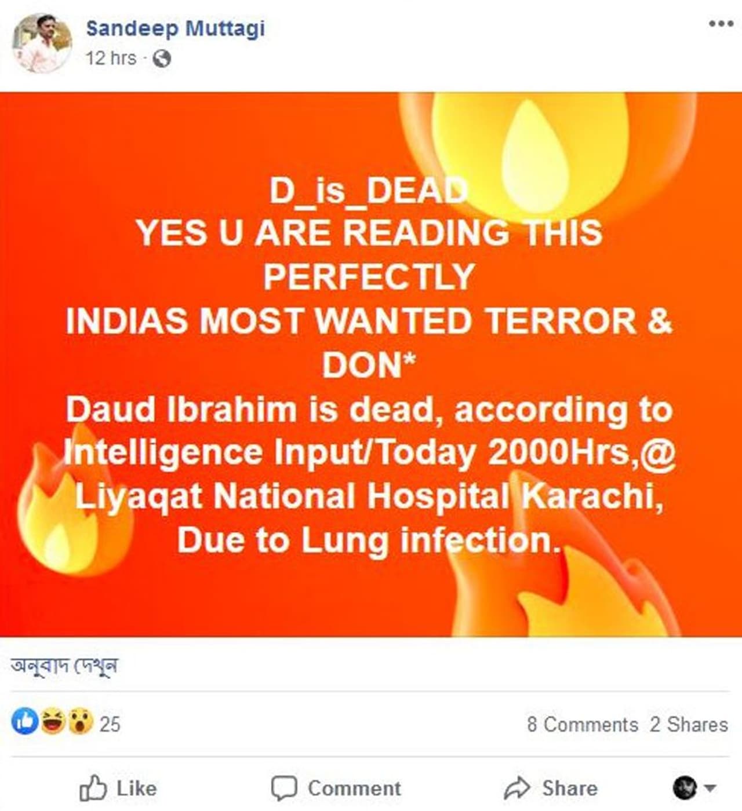This screenshot has height=811, width=742.
Task: Click the public globe audience icon
Action: pos(162,59)
